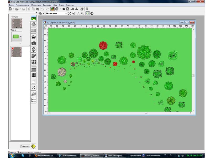Click the save floppy disk icon
The width and height of the screenshot is (210, 158).
(24, 9)
